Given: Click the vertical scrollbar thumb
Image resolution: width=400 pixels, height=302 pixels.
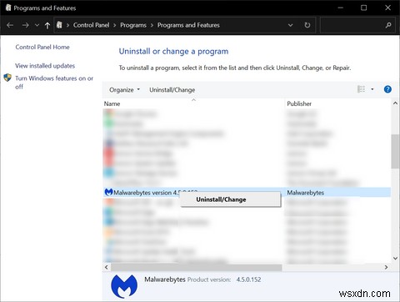Looking at the screenshot, I should [395, 152].
